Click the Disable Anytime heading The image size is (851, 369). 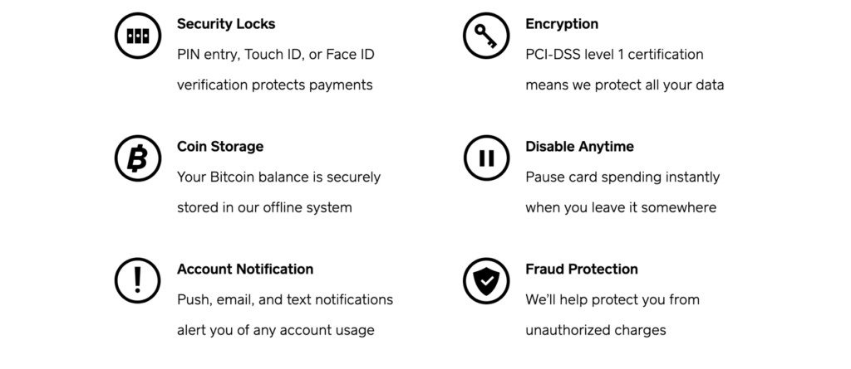coord(579,147)
